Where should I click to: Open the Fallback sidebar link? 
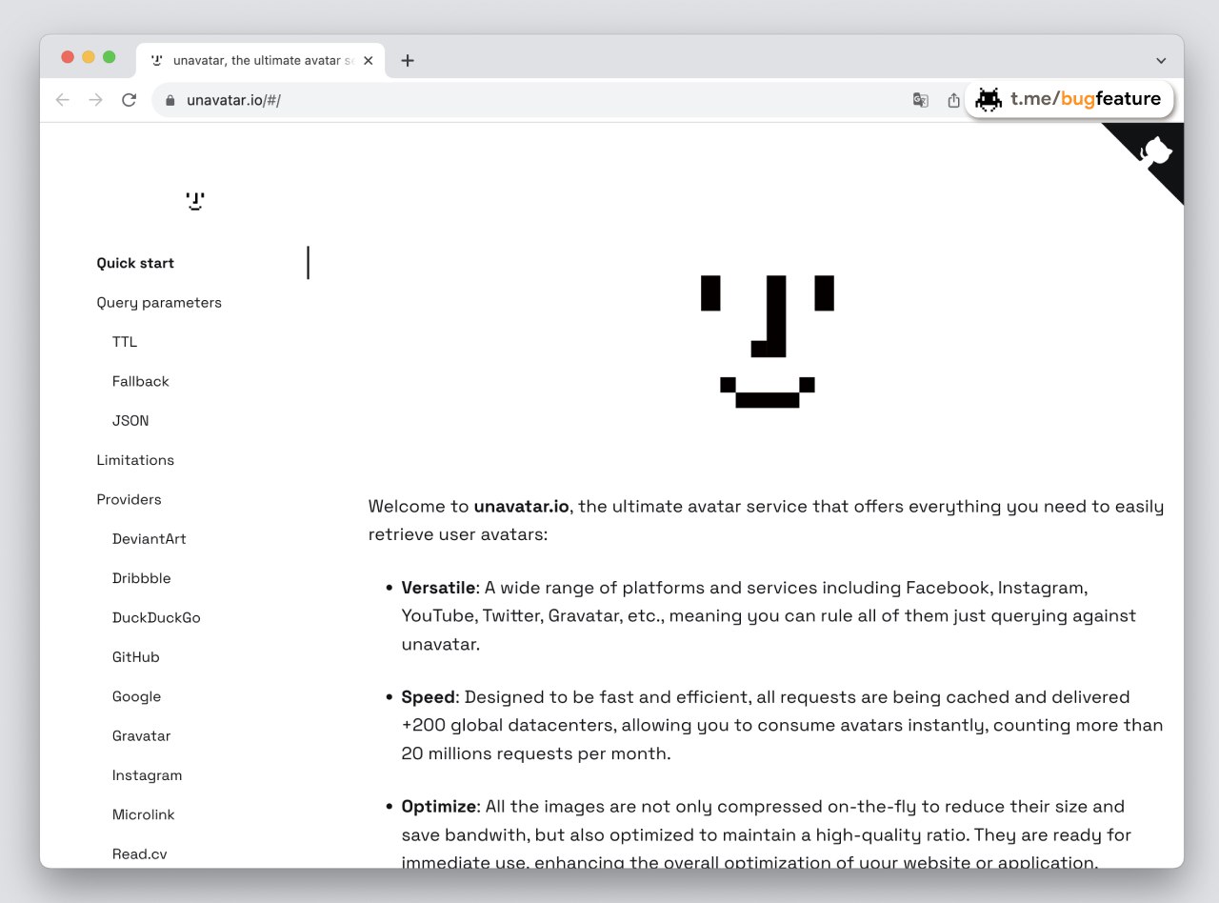click(141, 381)
